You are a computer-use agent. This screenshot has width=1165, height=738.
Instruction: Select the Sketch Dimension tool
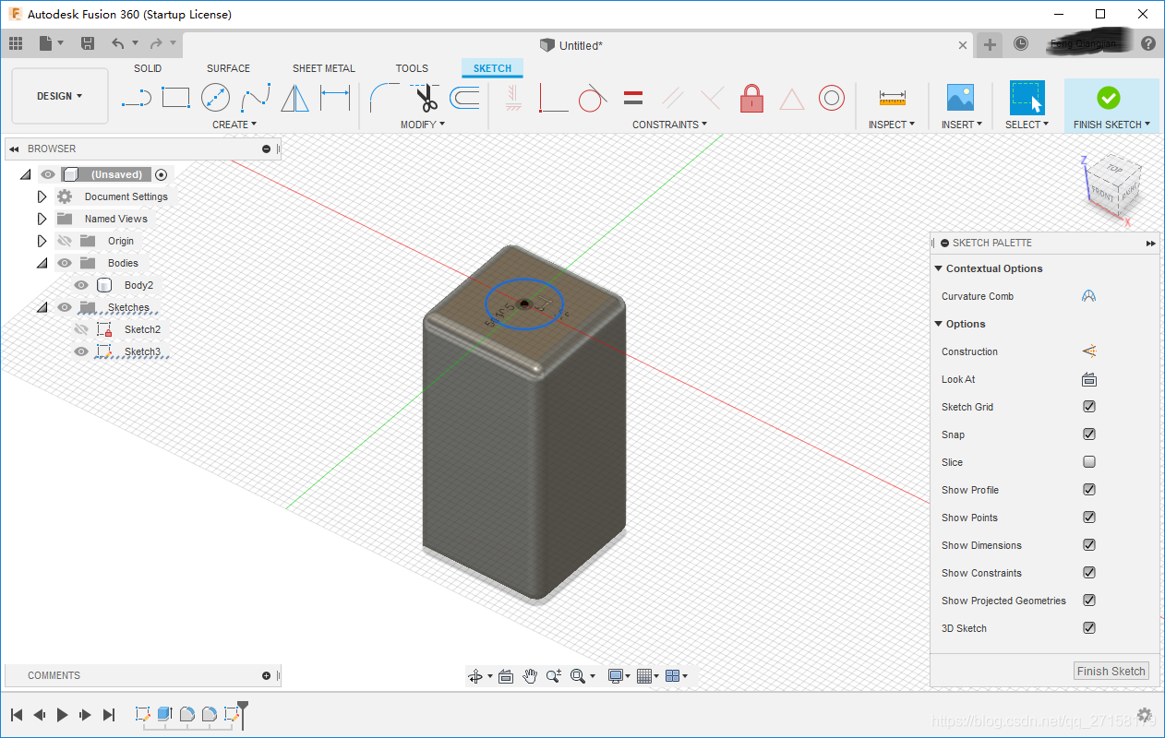click(335, 97)
